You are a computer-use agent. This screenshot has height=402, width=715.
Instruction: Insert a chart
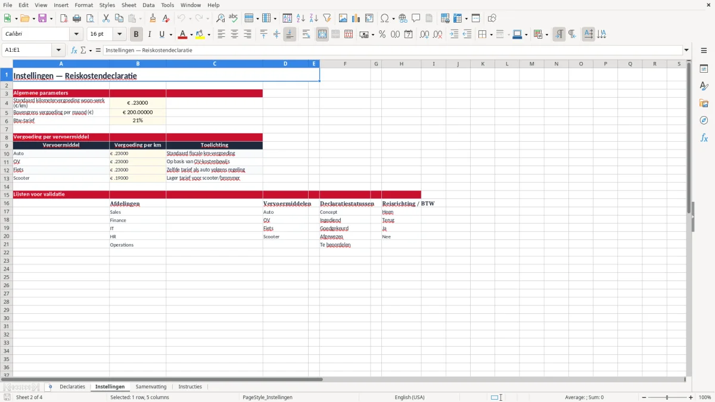(x=356, y=18)
